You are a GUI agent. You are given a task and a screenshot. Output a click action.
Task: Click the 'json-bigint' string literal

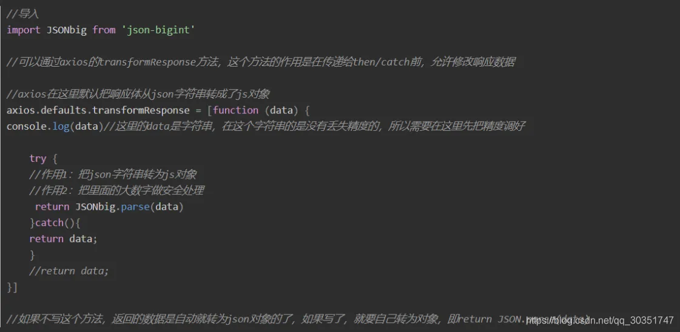158,30
